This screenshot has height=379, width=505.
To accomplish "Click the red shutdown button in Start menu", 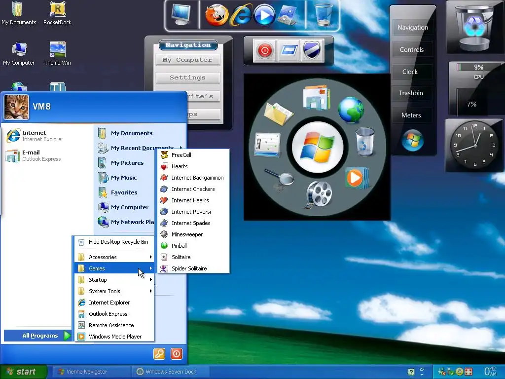I will (x=176, y=354).
